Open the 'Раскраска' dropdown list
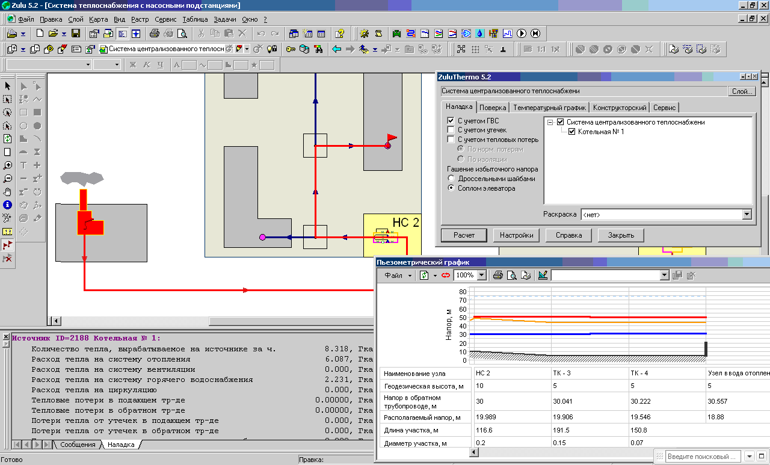This screenshot has height=465, width=770. pyautogui.click(x=747, y=214)
